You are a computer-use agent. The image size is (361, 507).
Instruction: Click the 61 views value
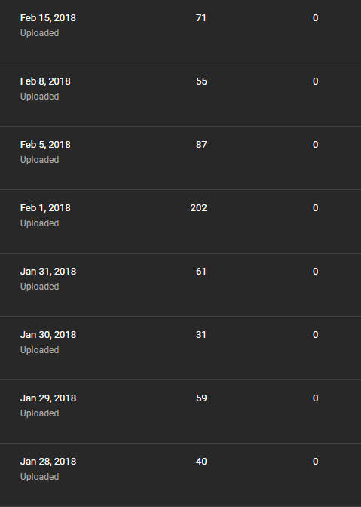click(201, 272)
